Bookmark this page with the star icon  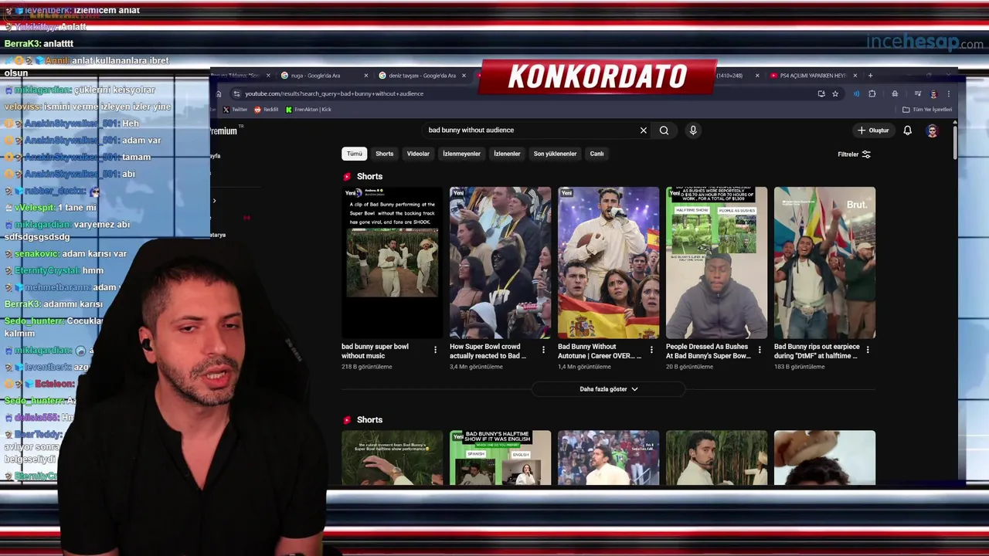835,94
